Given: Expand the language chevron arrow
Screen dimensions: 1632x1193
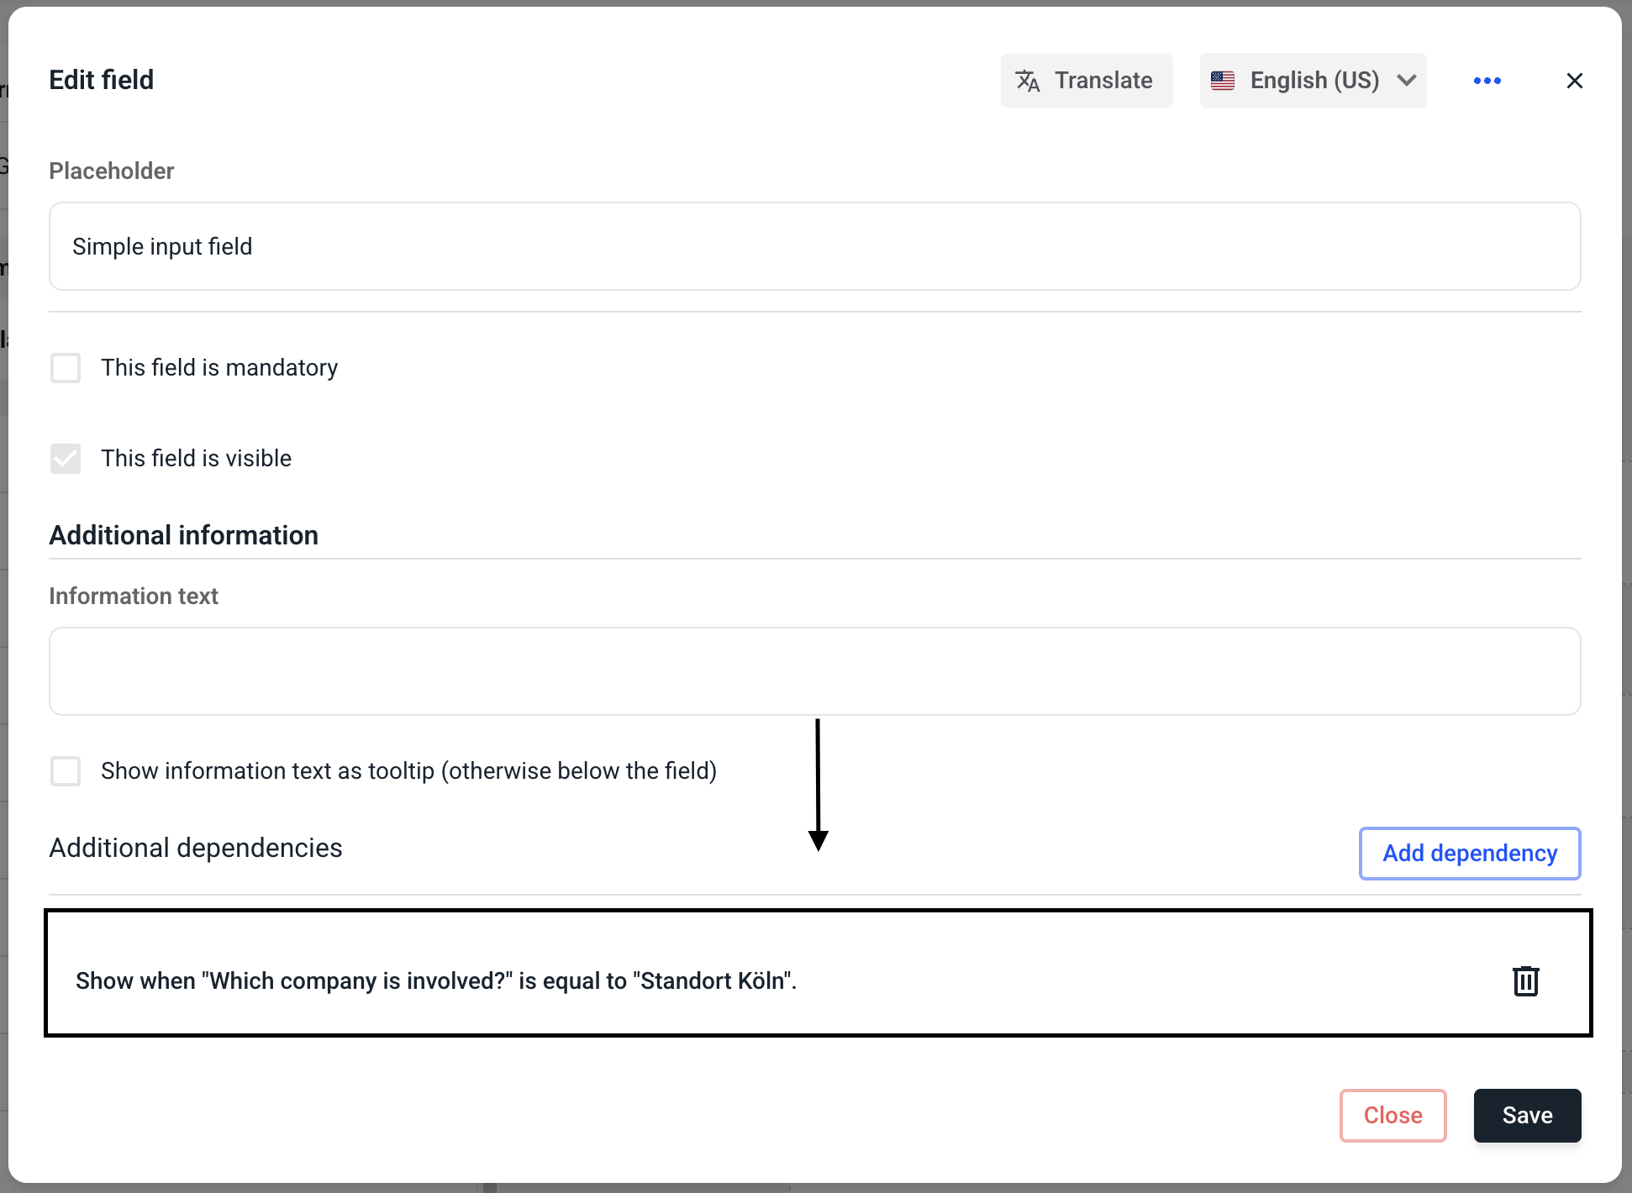Looking at the screenshot, I should click(x=1407, y=81).
